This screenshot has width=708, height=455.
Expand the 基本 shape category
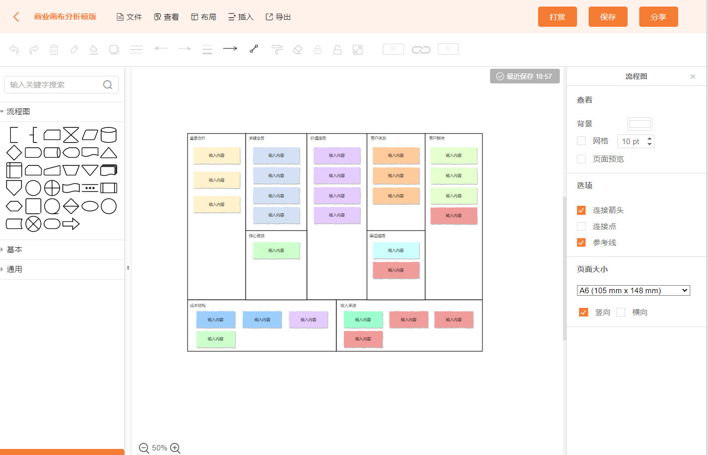coord(62,250)
